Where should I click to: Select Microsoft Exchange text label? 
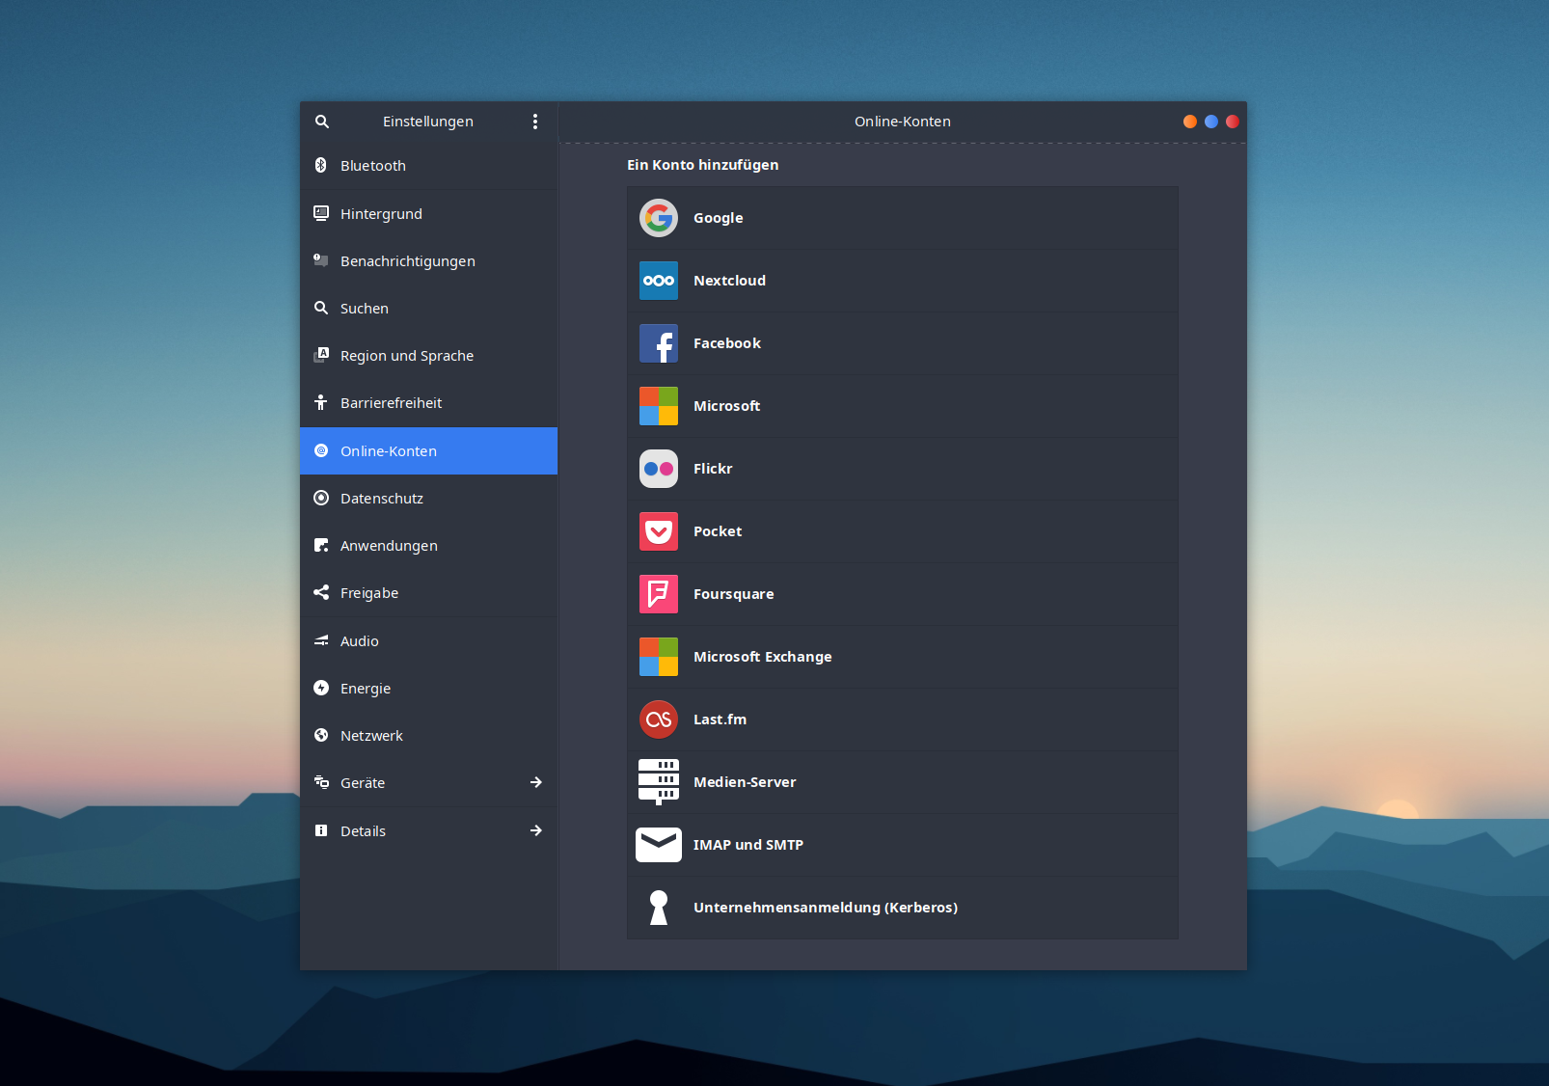tap(762, 657)
